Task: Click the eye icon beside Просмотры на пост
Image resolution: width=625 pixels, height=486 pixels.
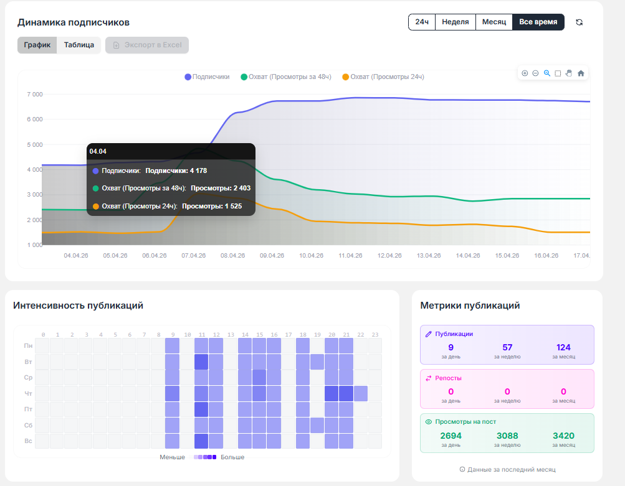Action: coord(428,422)
